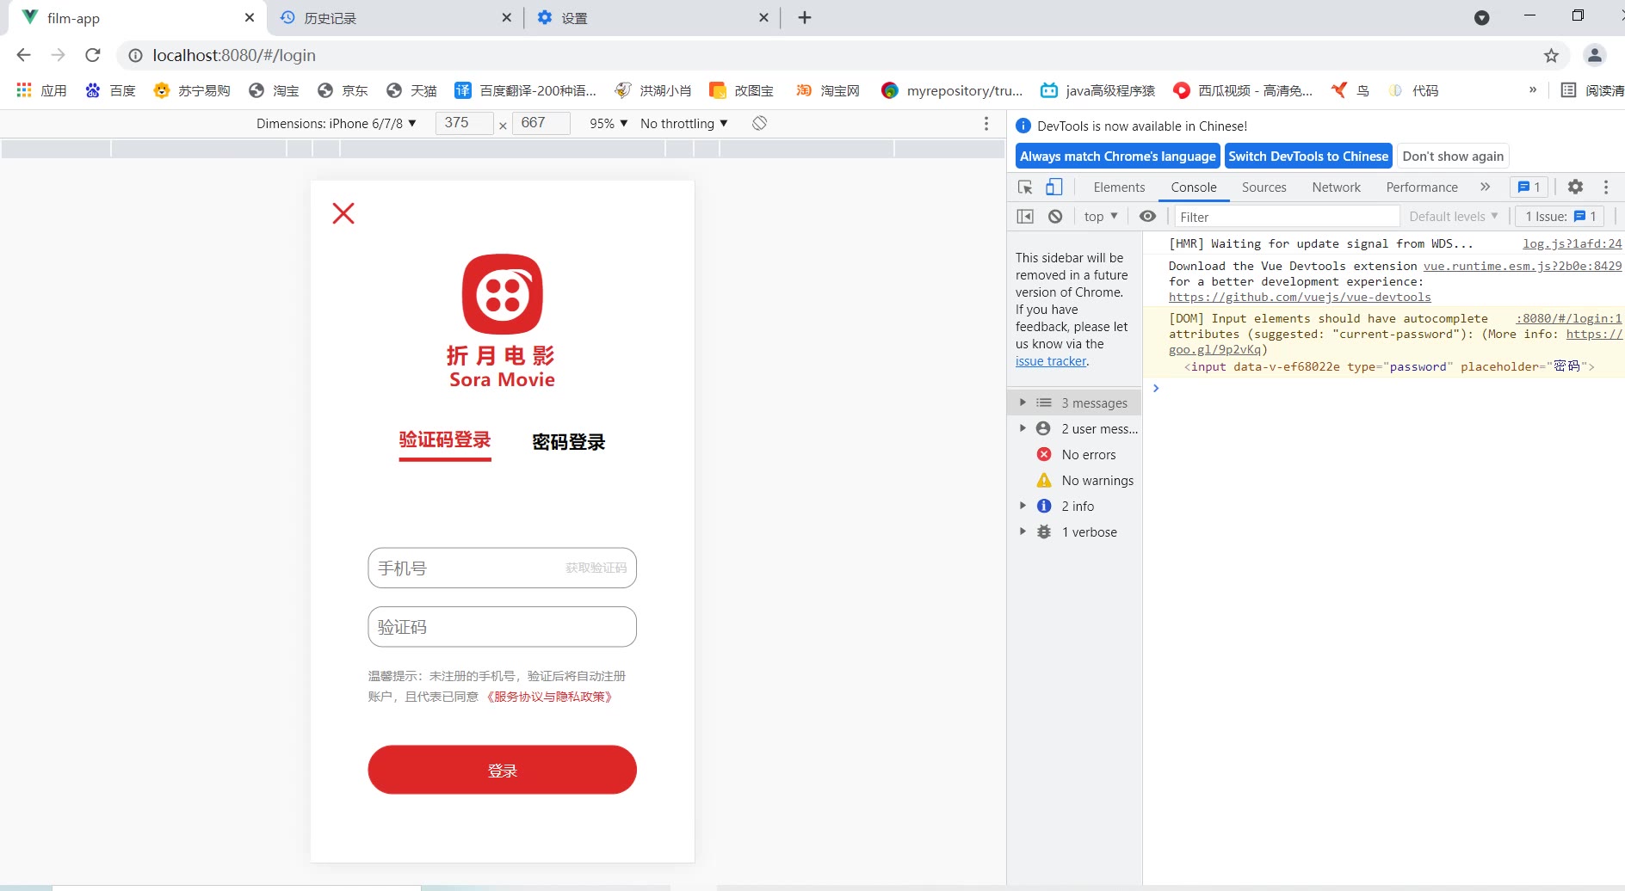Image resolution: width=1625 pixels, height=891 pixels.
Task: Focus the 手机号 input field
Action: (x=465, y=568)
